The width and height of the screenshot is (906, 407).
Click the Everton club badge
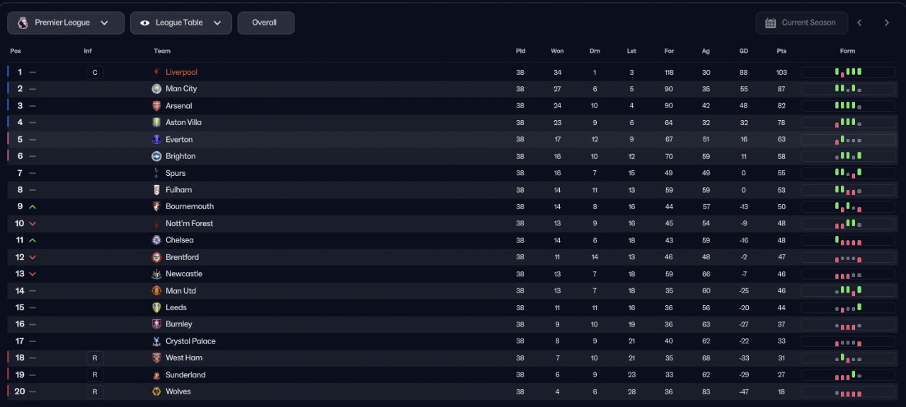(156, 140)
